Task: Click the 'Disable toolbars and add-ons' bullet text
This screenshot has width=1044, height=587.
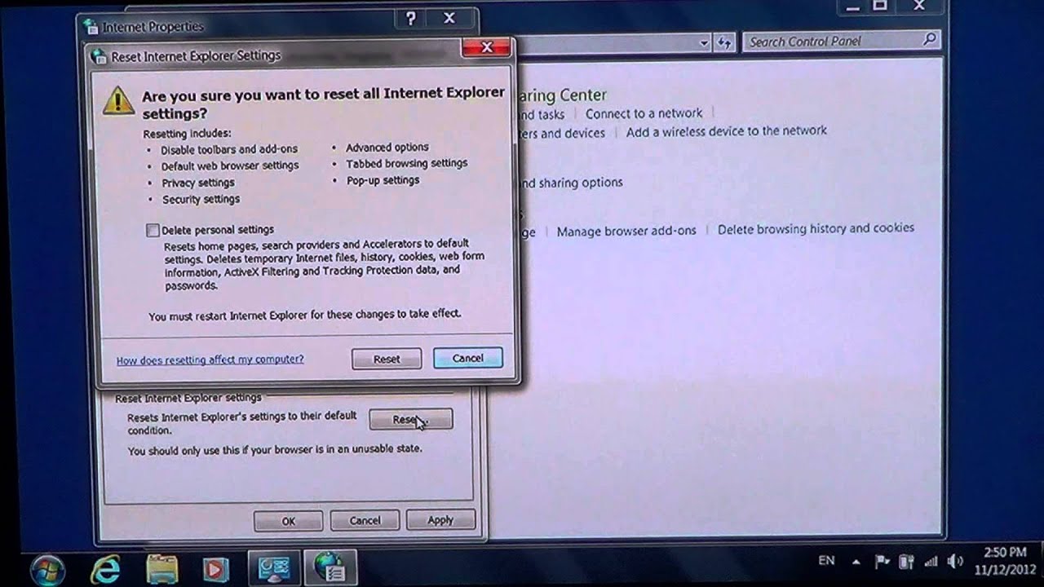Action: pyautogui.click(x=229, y=149)
